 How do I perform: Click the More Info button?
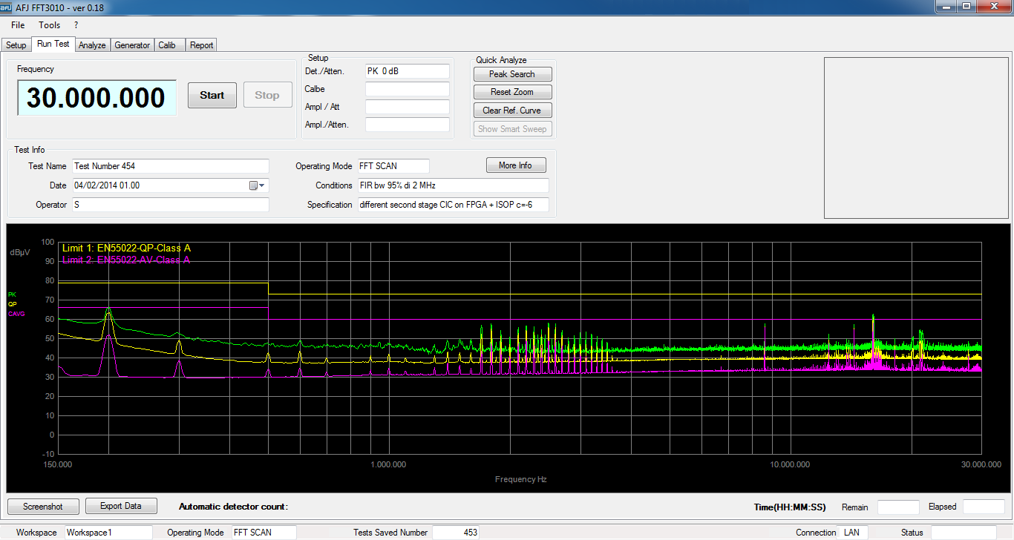click(515, 165)
